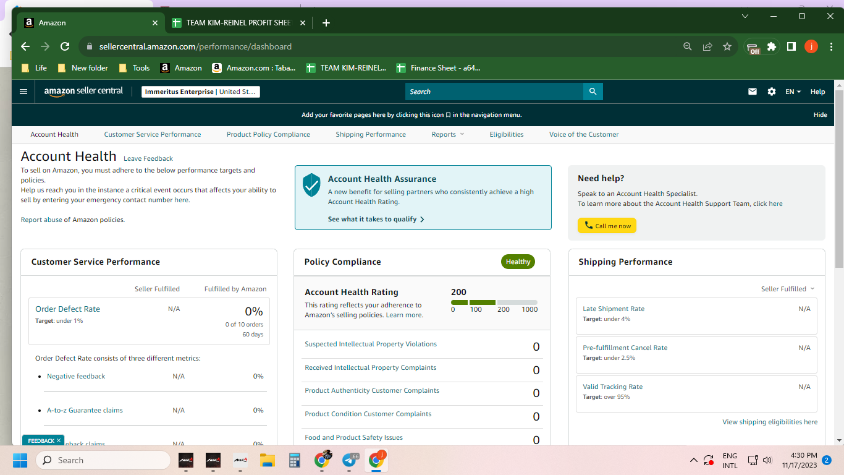
Task: Open the Finance Sheet bookmark
Action: tap(438, 68)
